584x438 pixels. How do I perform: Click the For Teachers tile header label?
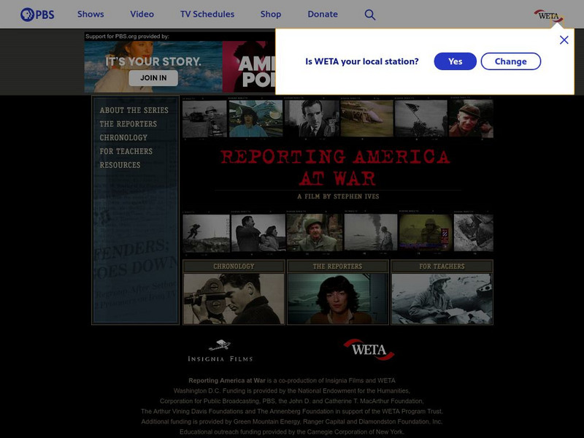442,266
